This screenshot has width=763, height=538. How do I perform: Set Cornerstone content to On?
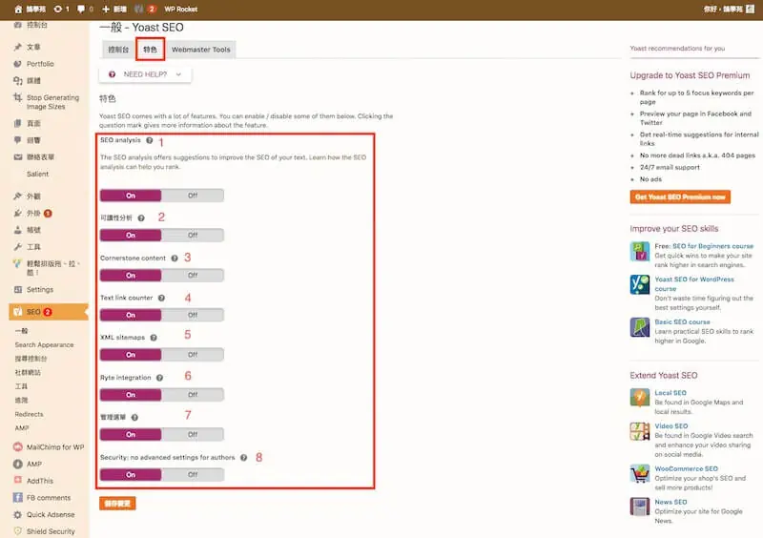tap(131, 275)
